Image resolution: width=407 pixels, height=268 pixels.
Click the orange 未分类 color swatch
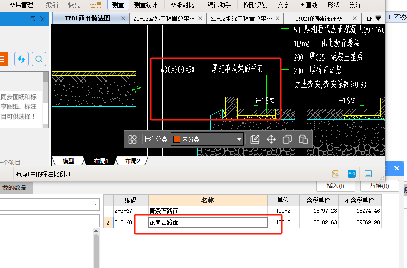[x=177, y=139]
